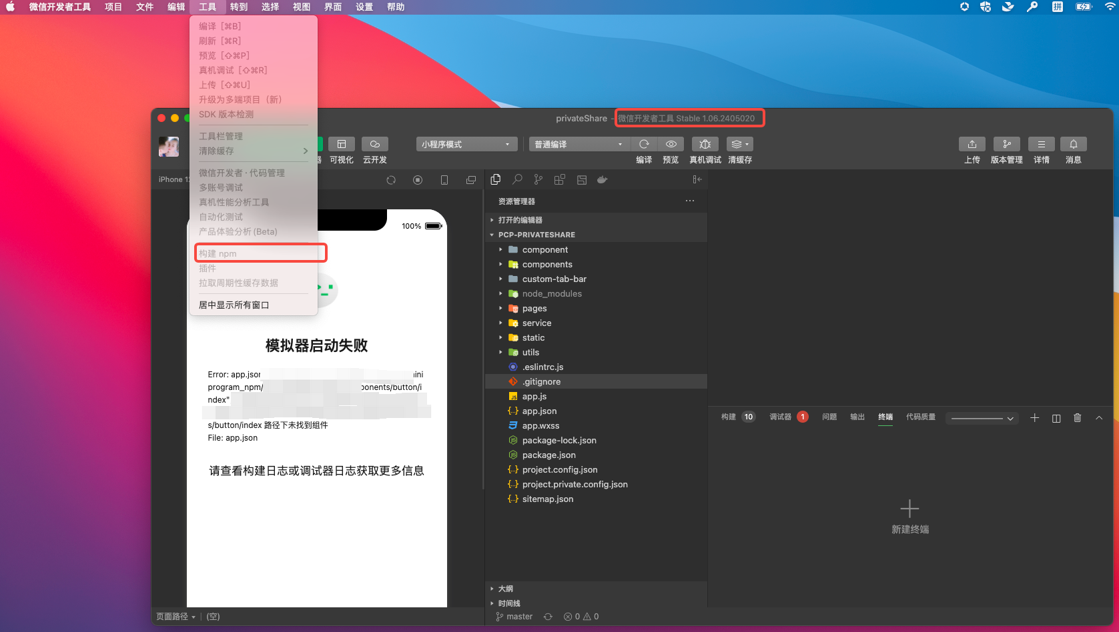Open the 小程序模式 mode dropdown
This screenshot has width=1119, height=632.
click(467, 144)
